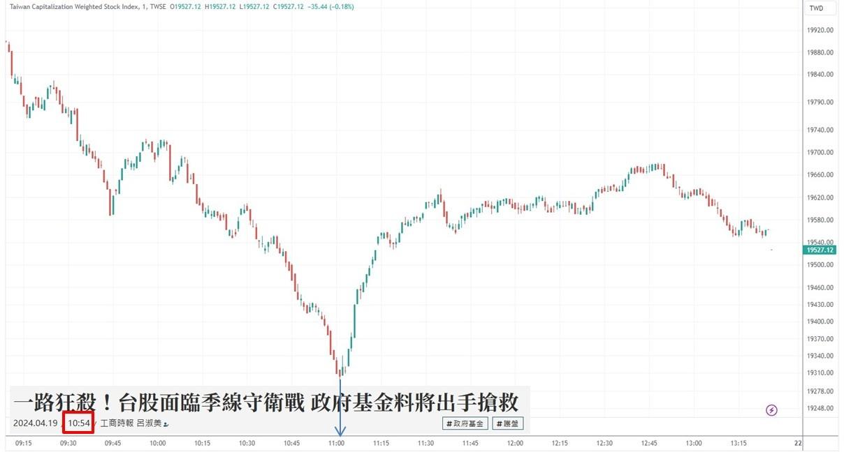Screen dimensions: 844x452
Task: Click the 11:00 time axis label
Action: coord(337,443)
